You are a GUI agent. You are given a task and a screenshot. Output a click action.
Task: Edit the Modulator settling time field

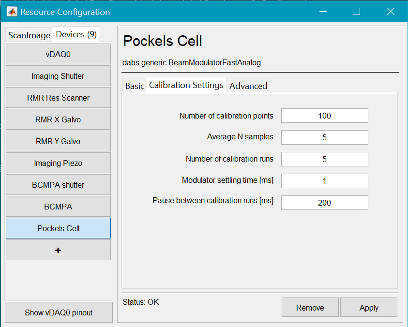point(324,181)
